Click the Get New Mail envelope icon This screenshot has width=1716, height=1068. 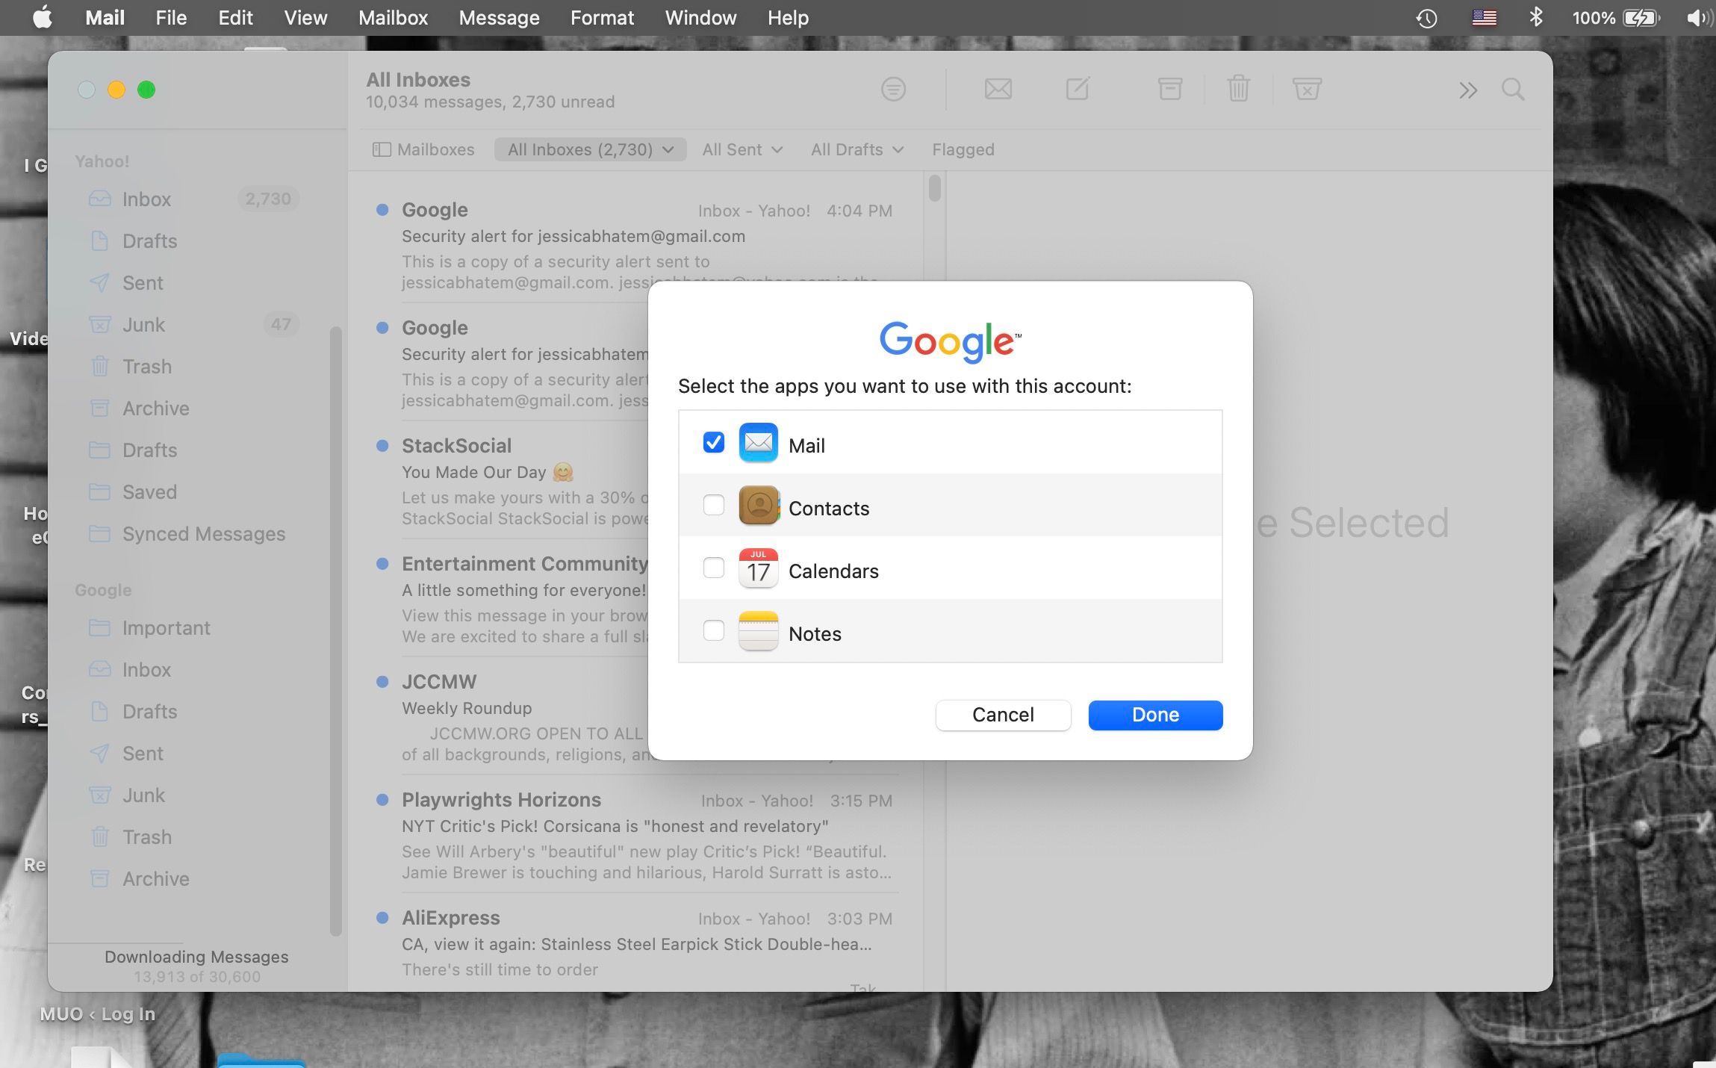tap(998, 90)
